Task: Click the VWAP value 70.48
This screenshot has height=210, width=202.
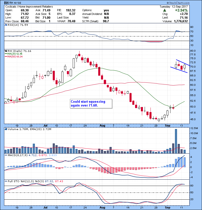Action: pos(71,21)
